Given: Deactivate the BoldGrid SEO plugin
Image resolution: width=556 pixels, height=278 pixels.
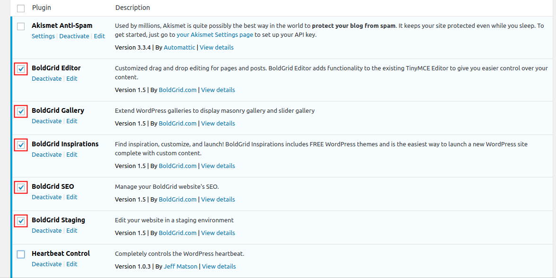Looking at the screenshot, I should tap(46, 197).
